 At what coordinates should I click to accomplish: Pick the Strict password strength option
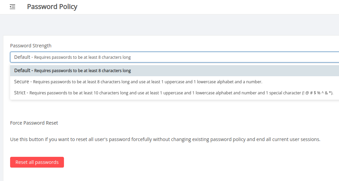click(x=174, y=93)
